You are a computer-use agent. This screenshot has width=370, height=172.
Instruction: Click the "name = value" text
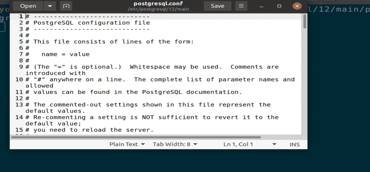click(x=66, y=54)
